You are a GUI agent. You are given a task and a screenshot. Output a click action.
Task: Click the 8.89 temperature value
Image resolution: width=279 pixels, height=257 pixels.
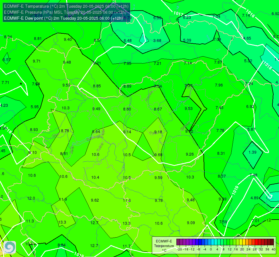tap(127, 86)
